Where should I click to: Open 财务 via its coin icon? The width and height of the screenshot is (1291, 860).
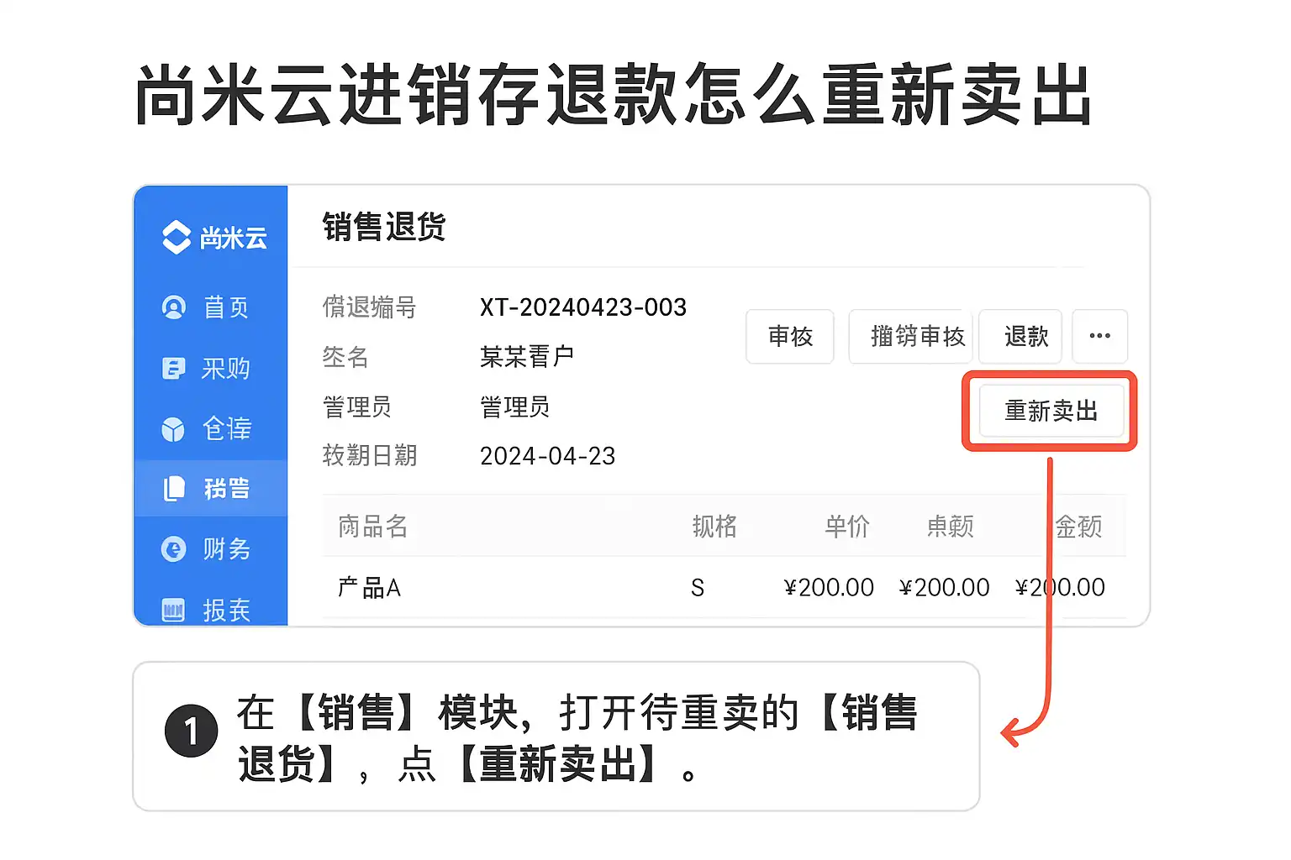click(173, 549)
